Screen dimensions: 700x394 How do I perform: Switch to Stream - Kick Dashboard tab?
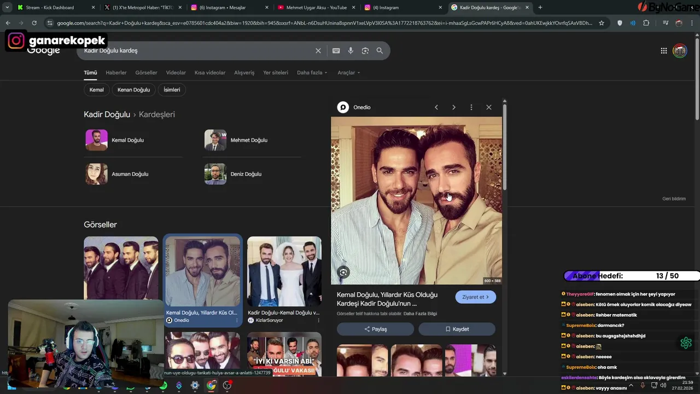coord(56,7)
